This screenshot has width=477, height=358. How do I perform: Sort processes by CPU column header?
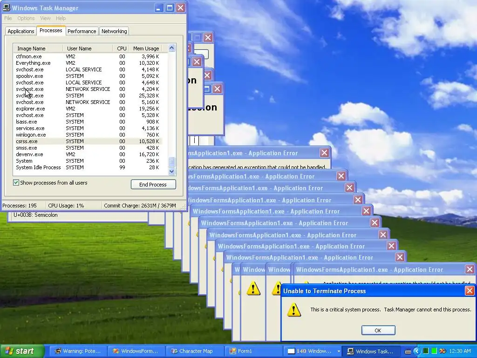coord(121,48)
